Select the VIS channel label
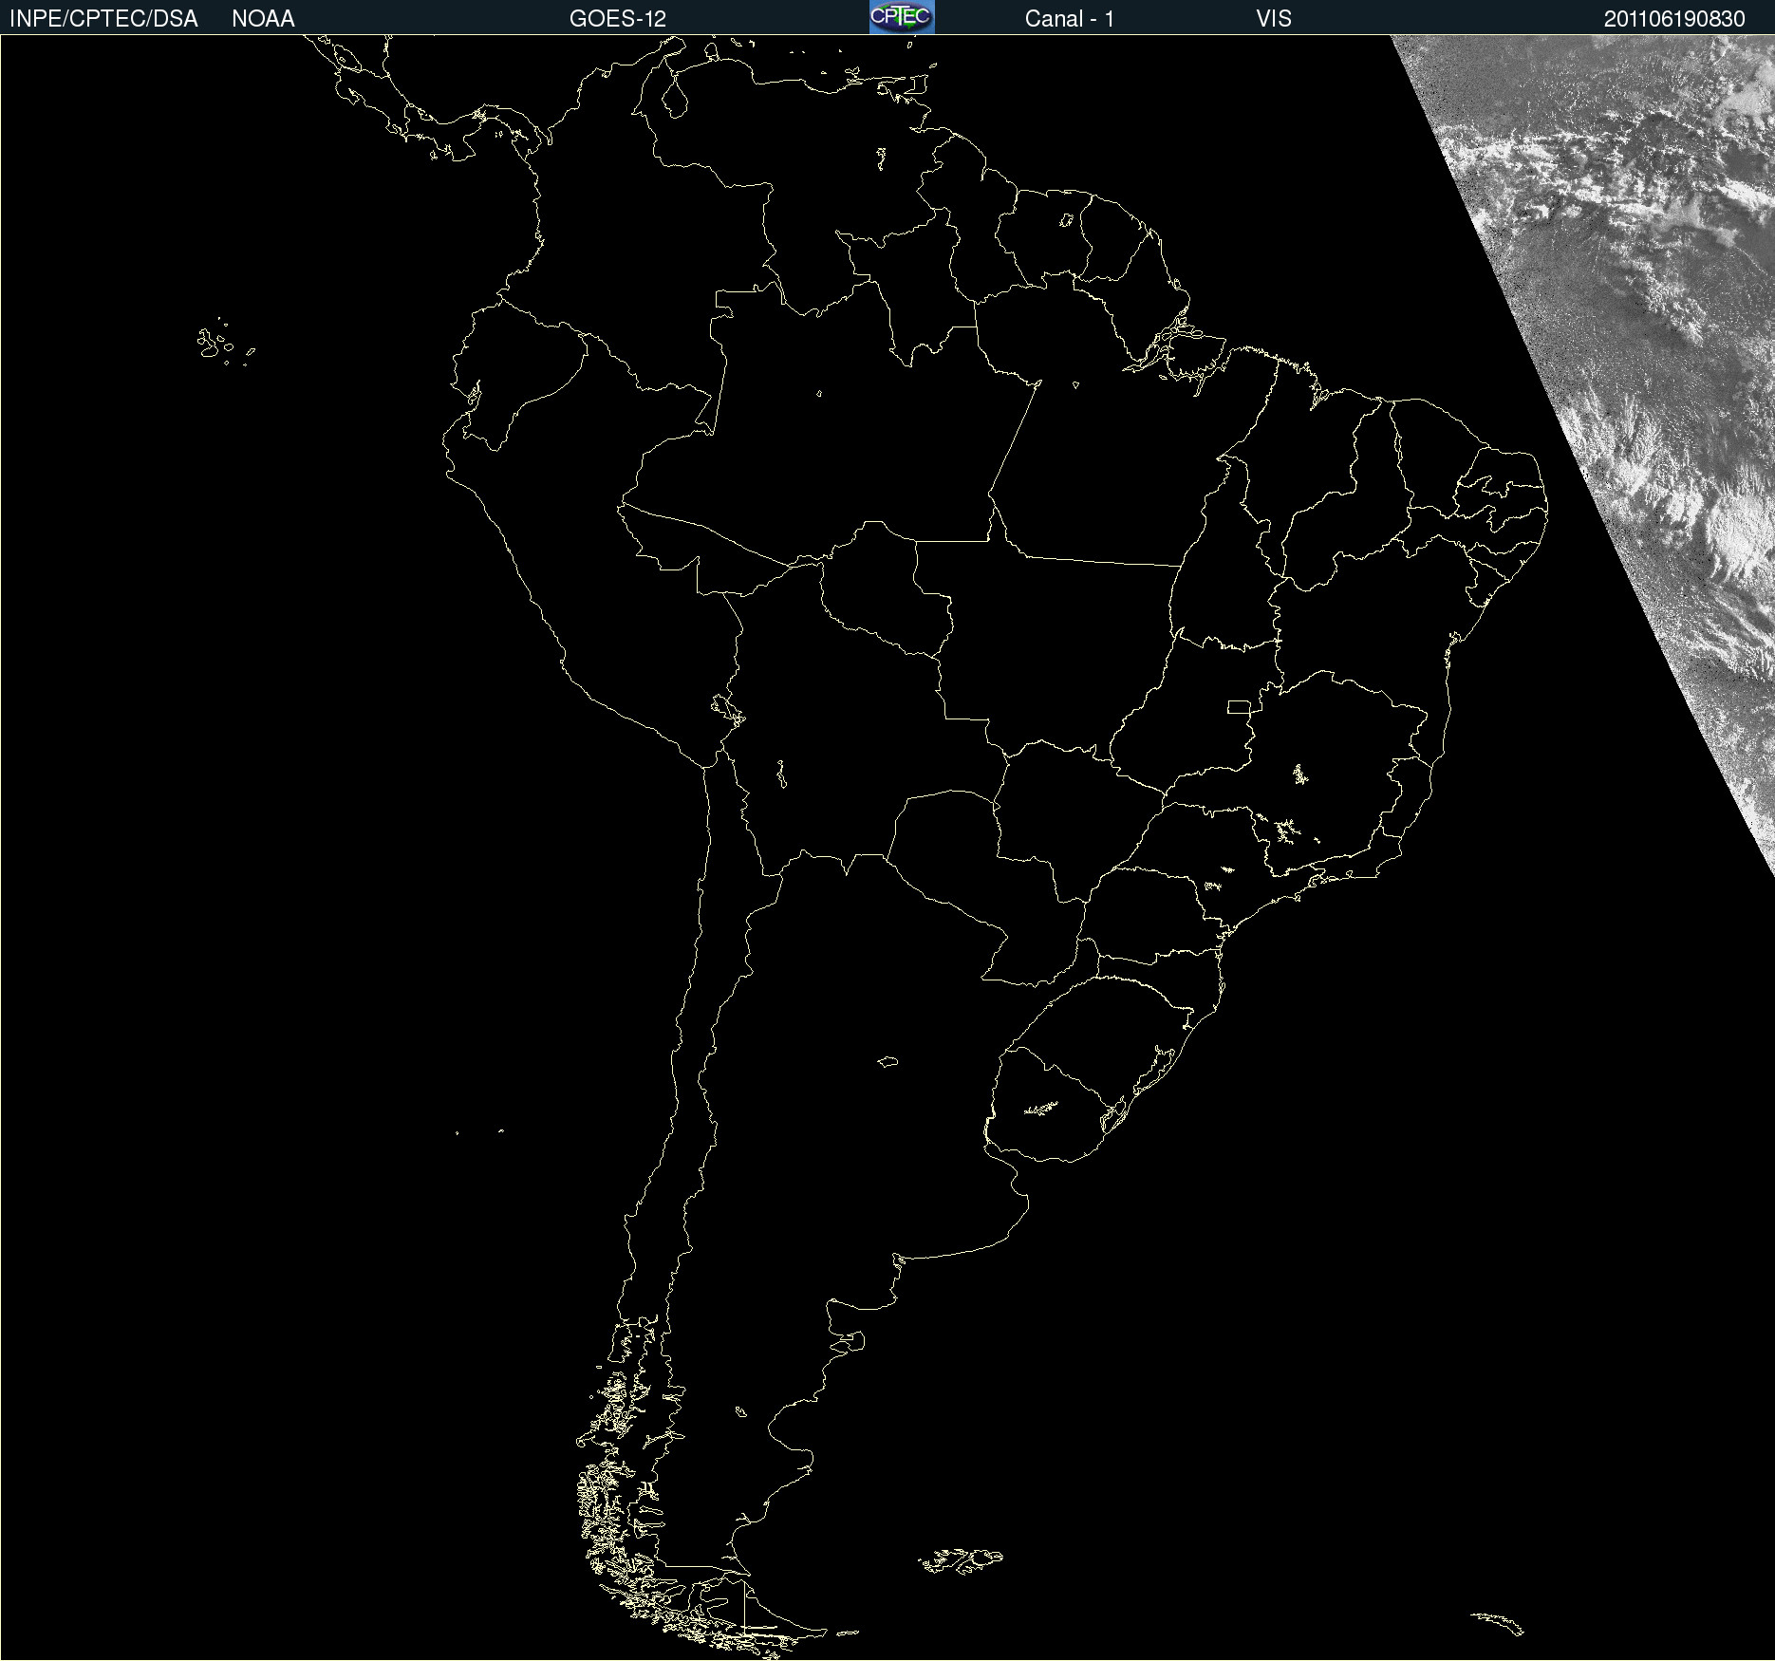Image resolution: width=1775 pixels, height=1661 pixels. [x=1274, y=19]
